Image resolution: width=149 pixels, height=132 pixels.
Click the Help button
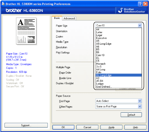coord(135,127)
